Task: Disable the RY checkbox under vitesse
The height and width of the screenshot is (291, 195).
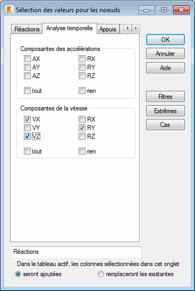Action: click(x=82, y=128)
